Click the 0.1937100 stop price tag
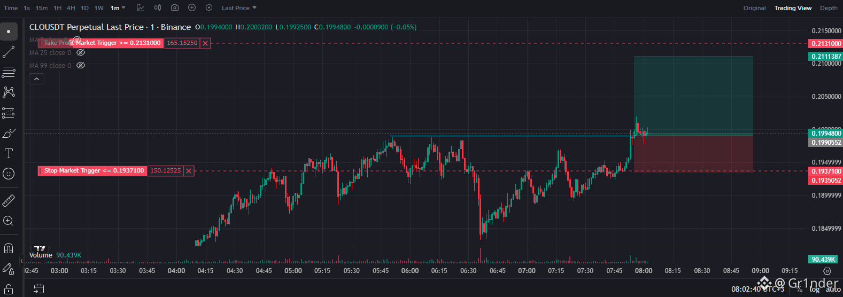Screen dimensions: 843x297 tap(826, 171)
